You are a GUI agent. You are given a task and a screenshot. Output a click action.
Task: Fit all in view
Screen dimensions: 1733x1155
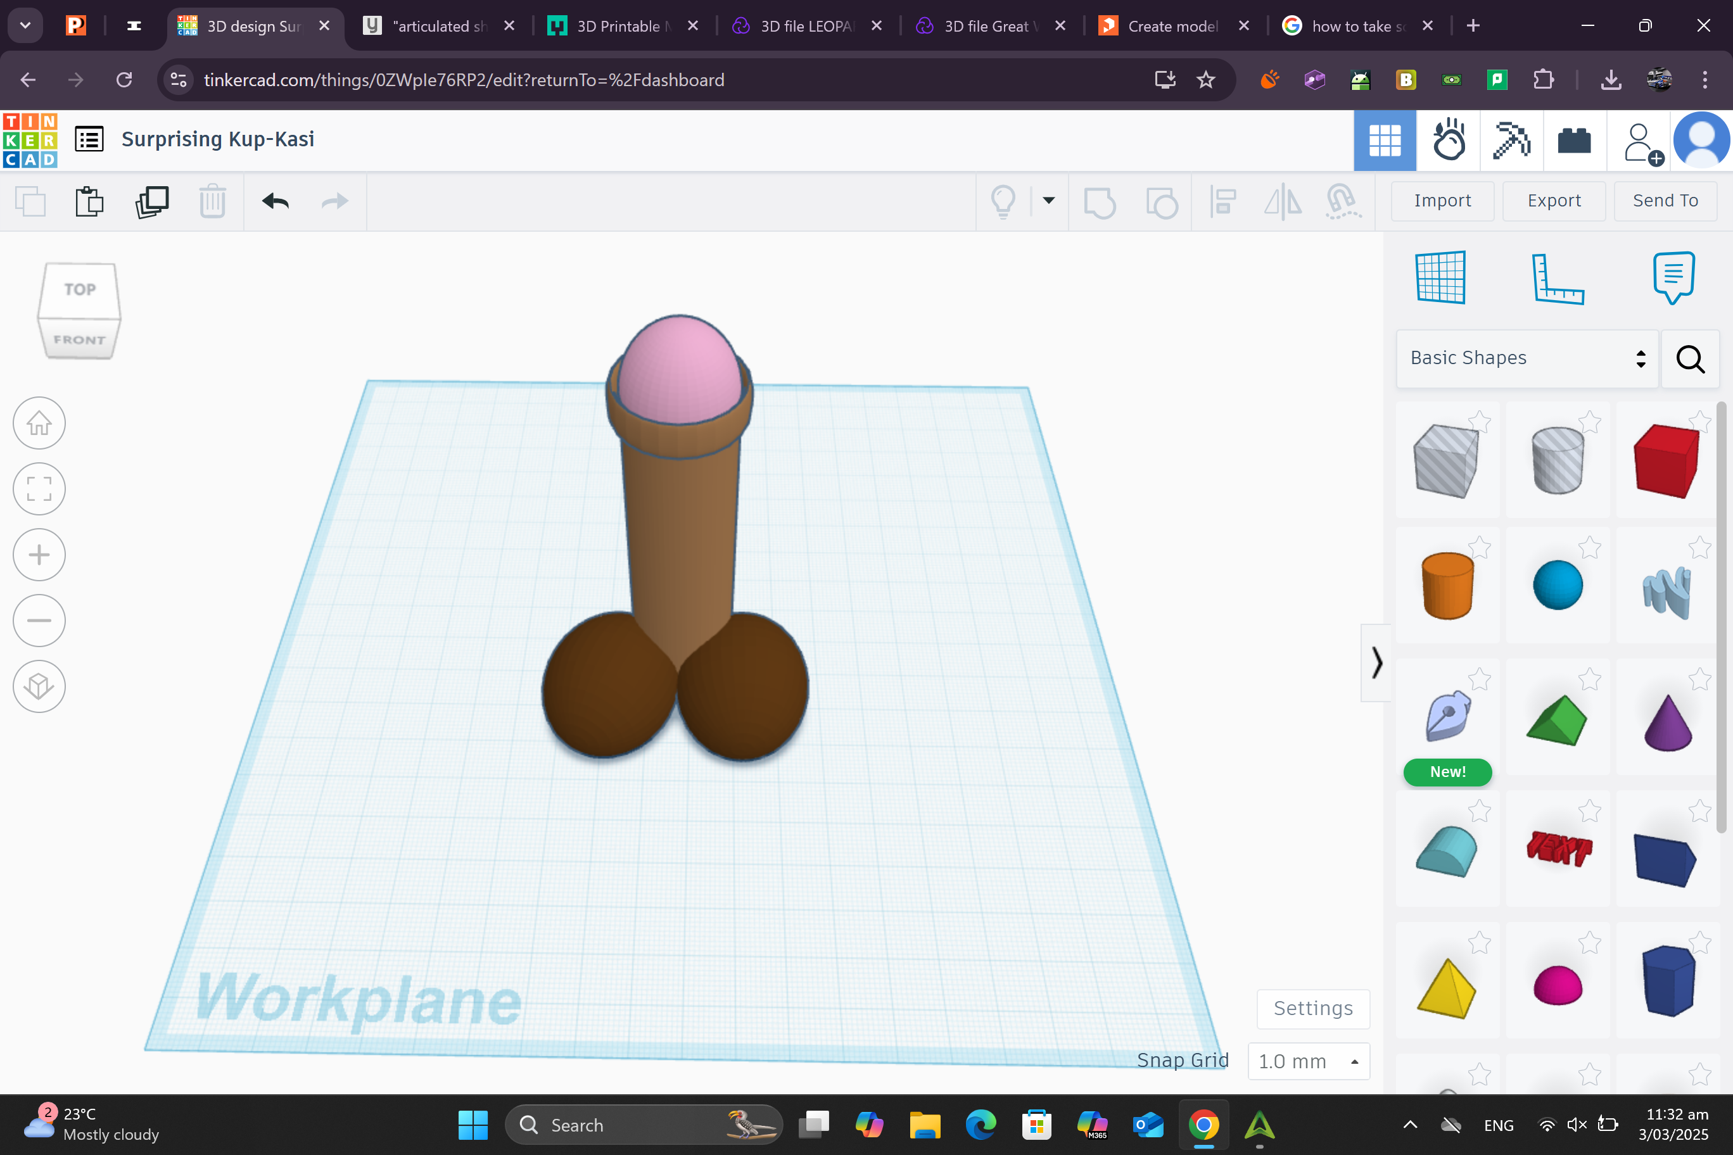(x=39, y=488)
